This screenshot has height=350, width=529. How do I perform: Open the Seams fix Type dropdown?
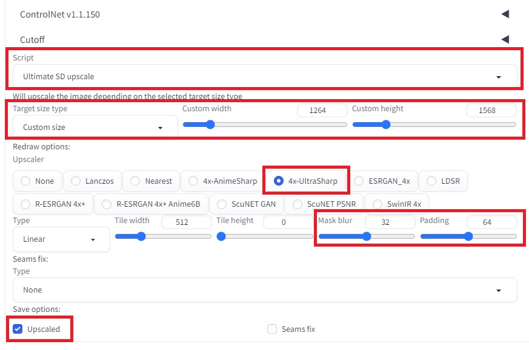265,290
